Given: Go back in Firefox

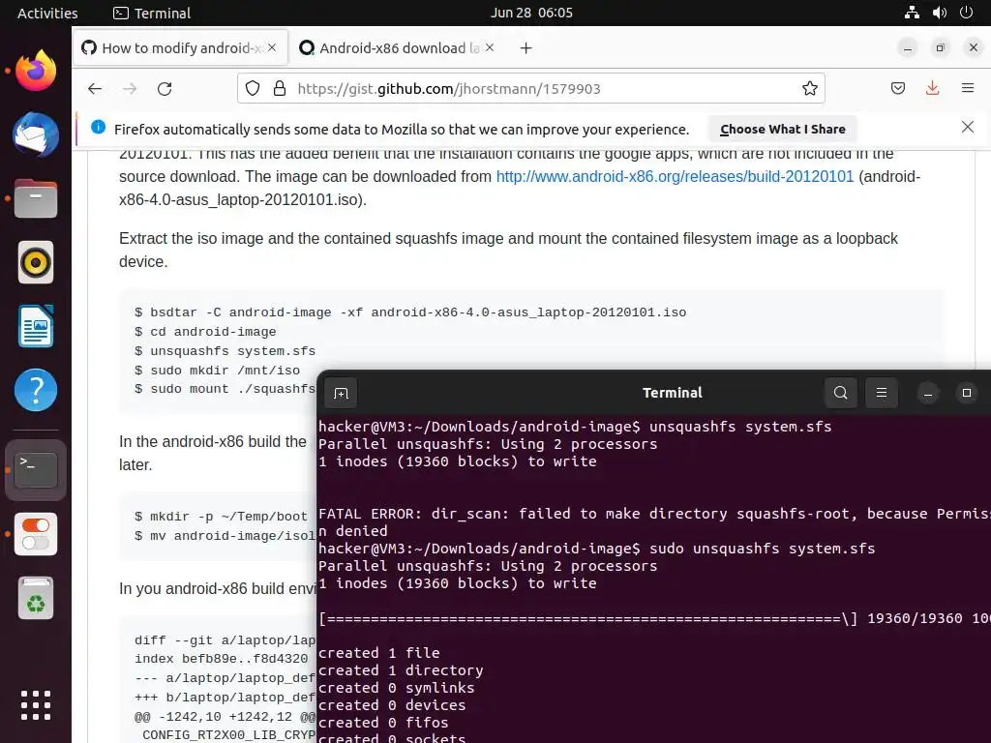Looking at the screenshot, I should [x=95, y=88].
